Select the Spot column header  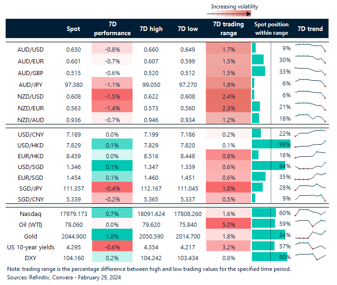tap(74, 29)
